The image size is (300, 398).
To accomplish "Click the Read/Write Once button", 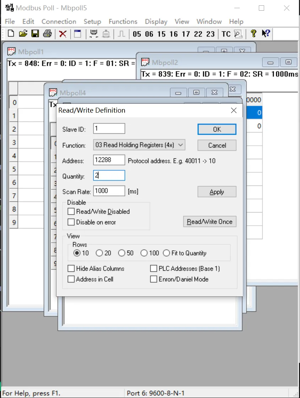I will click(x=210, y=222).
